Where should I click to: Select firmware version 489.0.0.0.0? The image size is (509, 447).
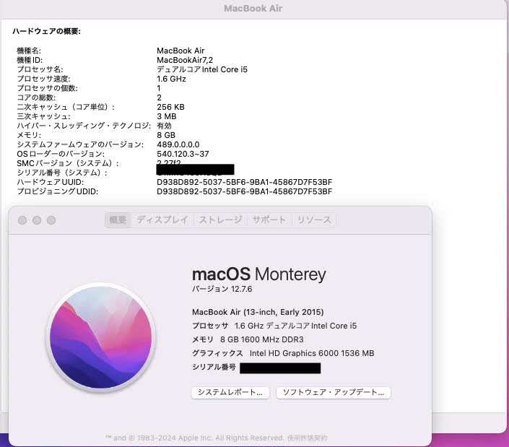pos(178,144)
